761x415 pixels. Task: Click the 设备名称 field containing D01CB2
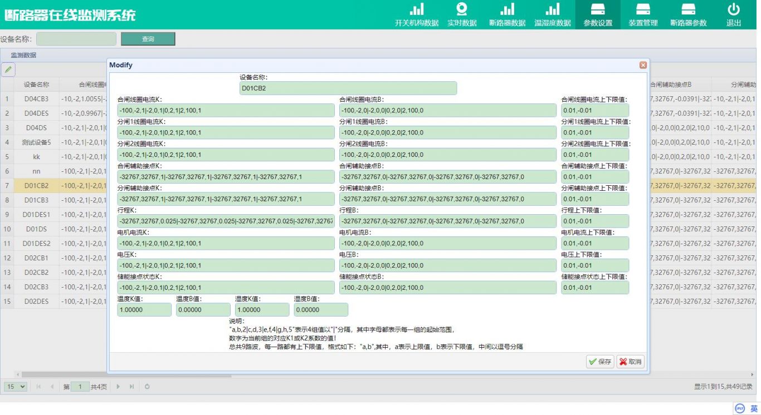348,88
